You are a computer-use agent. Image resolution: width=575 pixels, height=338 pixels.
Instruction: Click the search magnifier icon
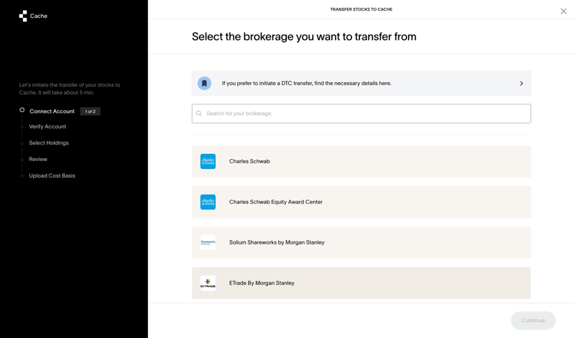200,114
